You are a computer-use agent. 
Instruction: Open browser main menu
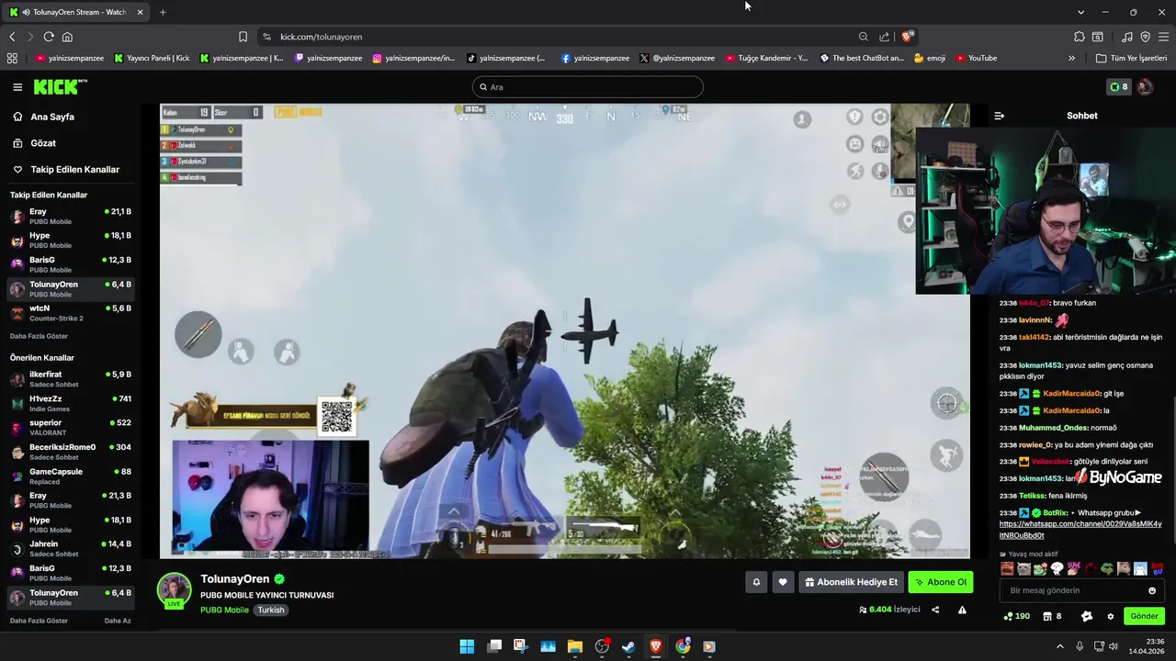(1164, 37)
